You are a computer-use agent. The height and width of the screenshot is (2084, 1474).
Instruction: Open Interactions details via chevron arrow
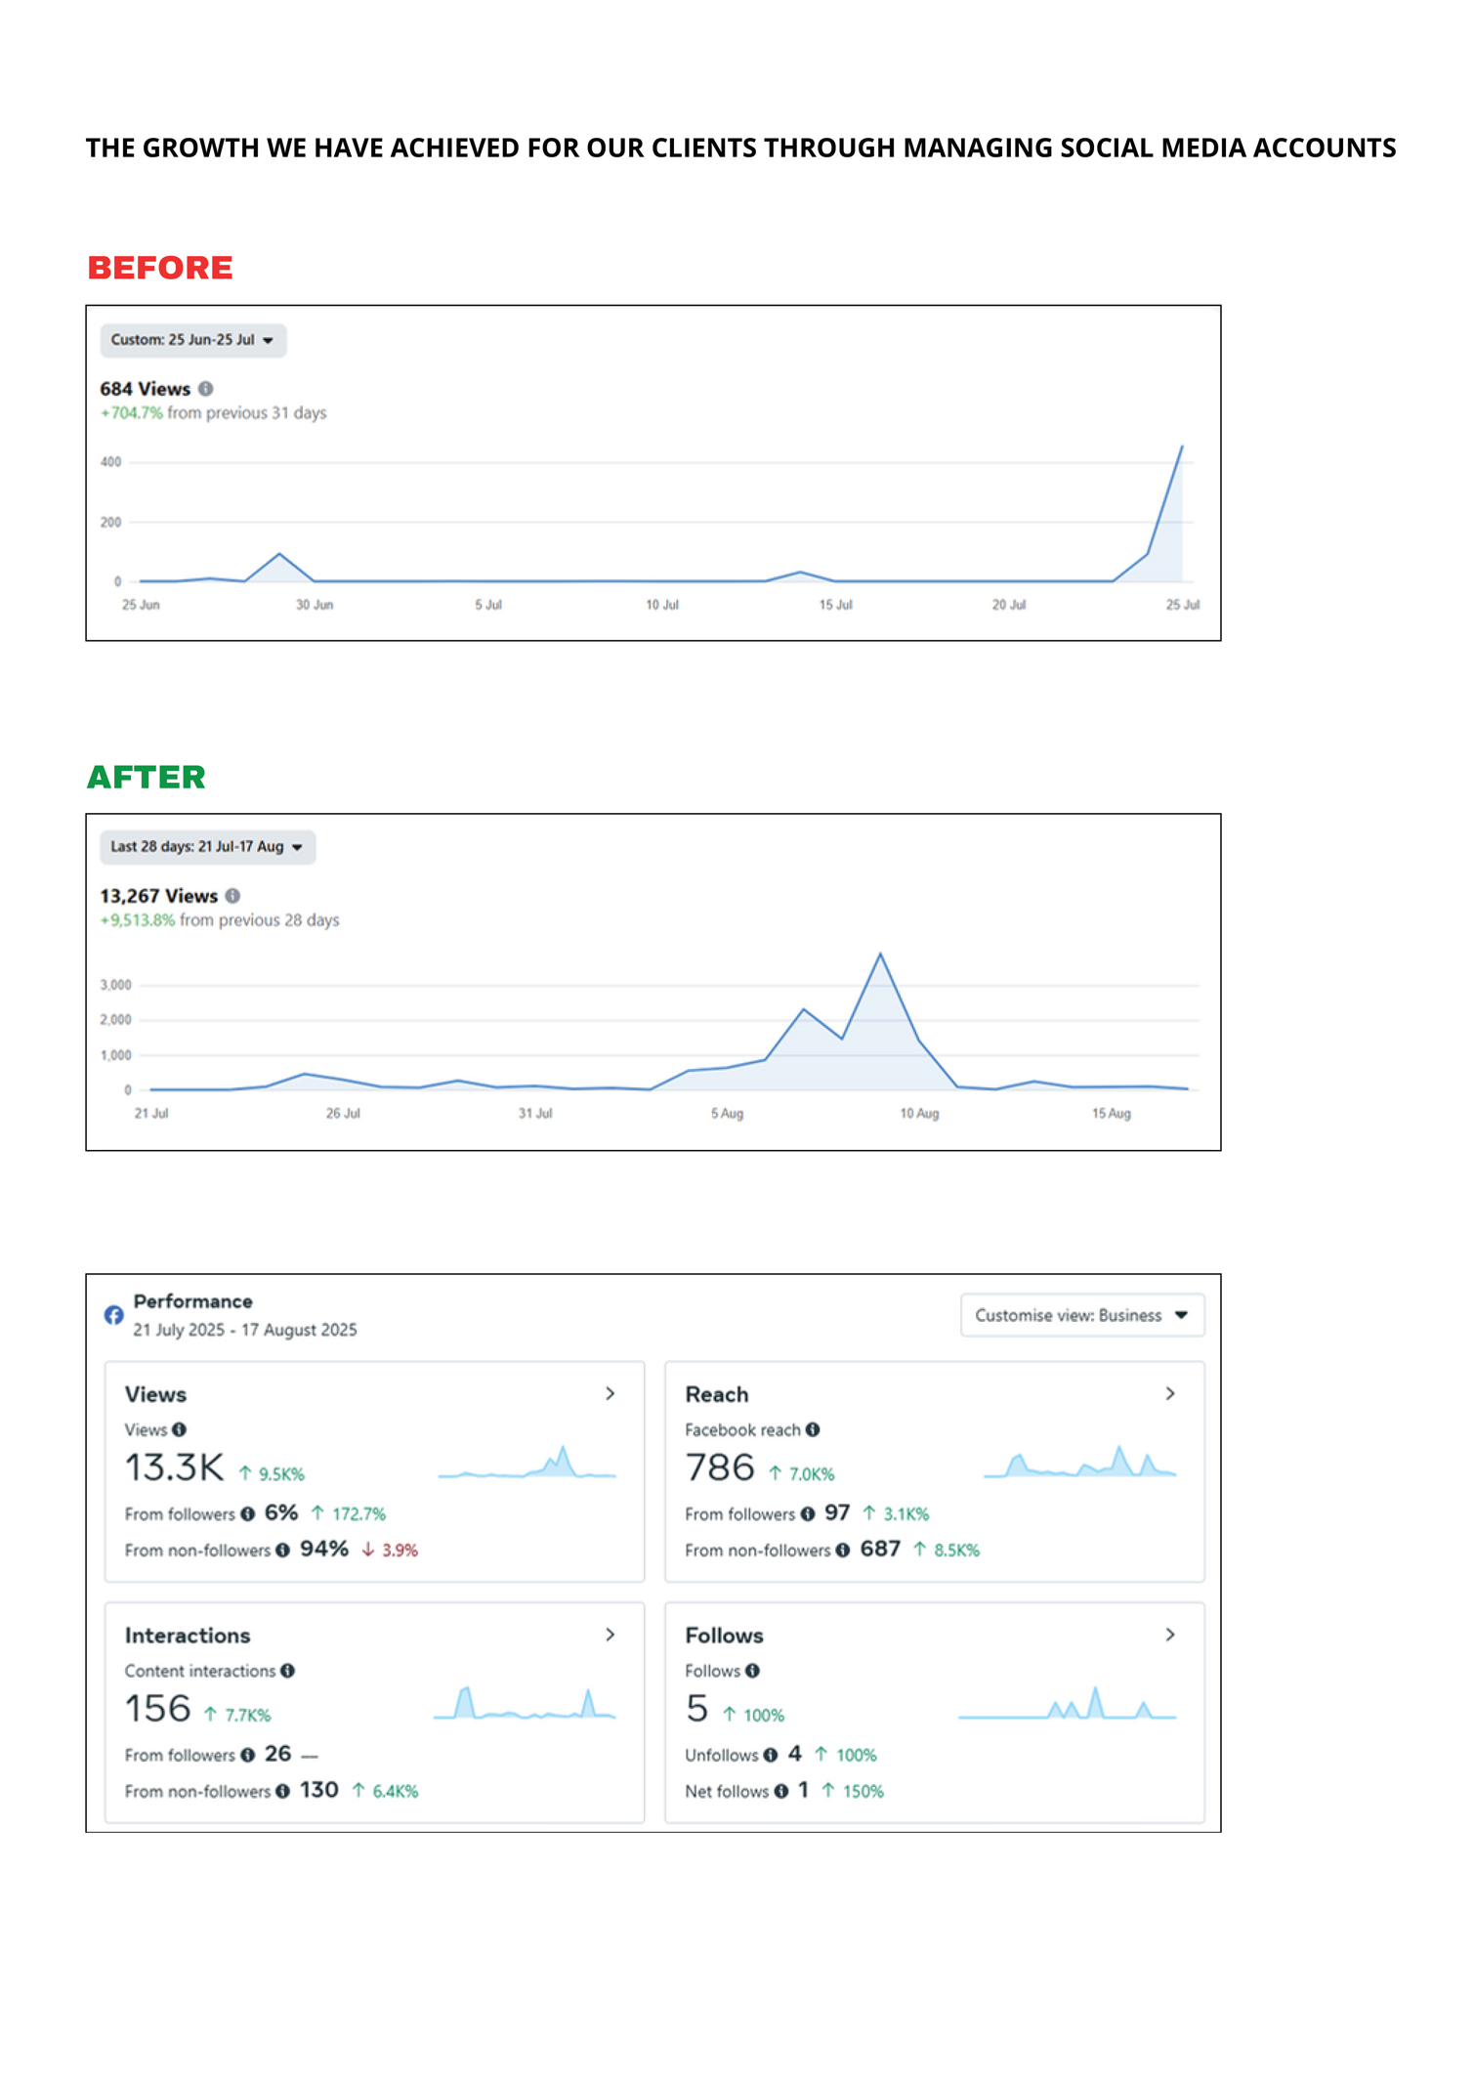point(611,1635)
